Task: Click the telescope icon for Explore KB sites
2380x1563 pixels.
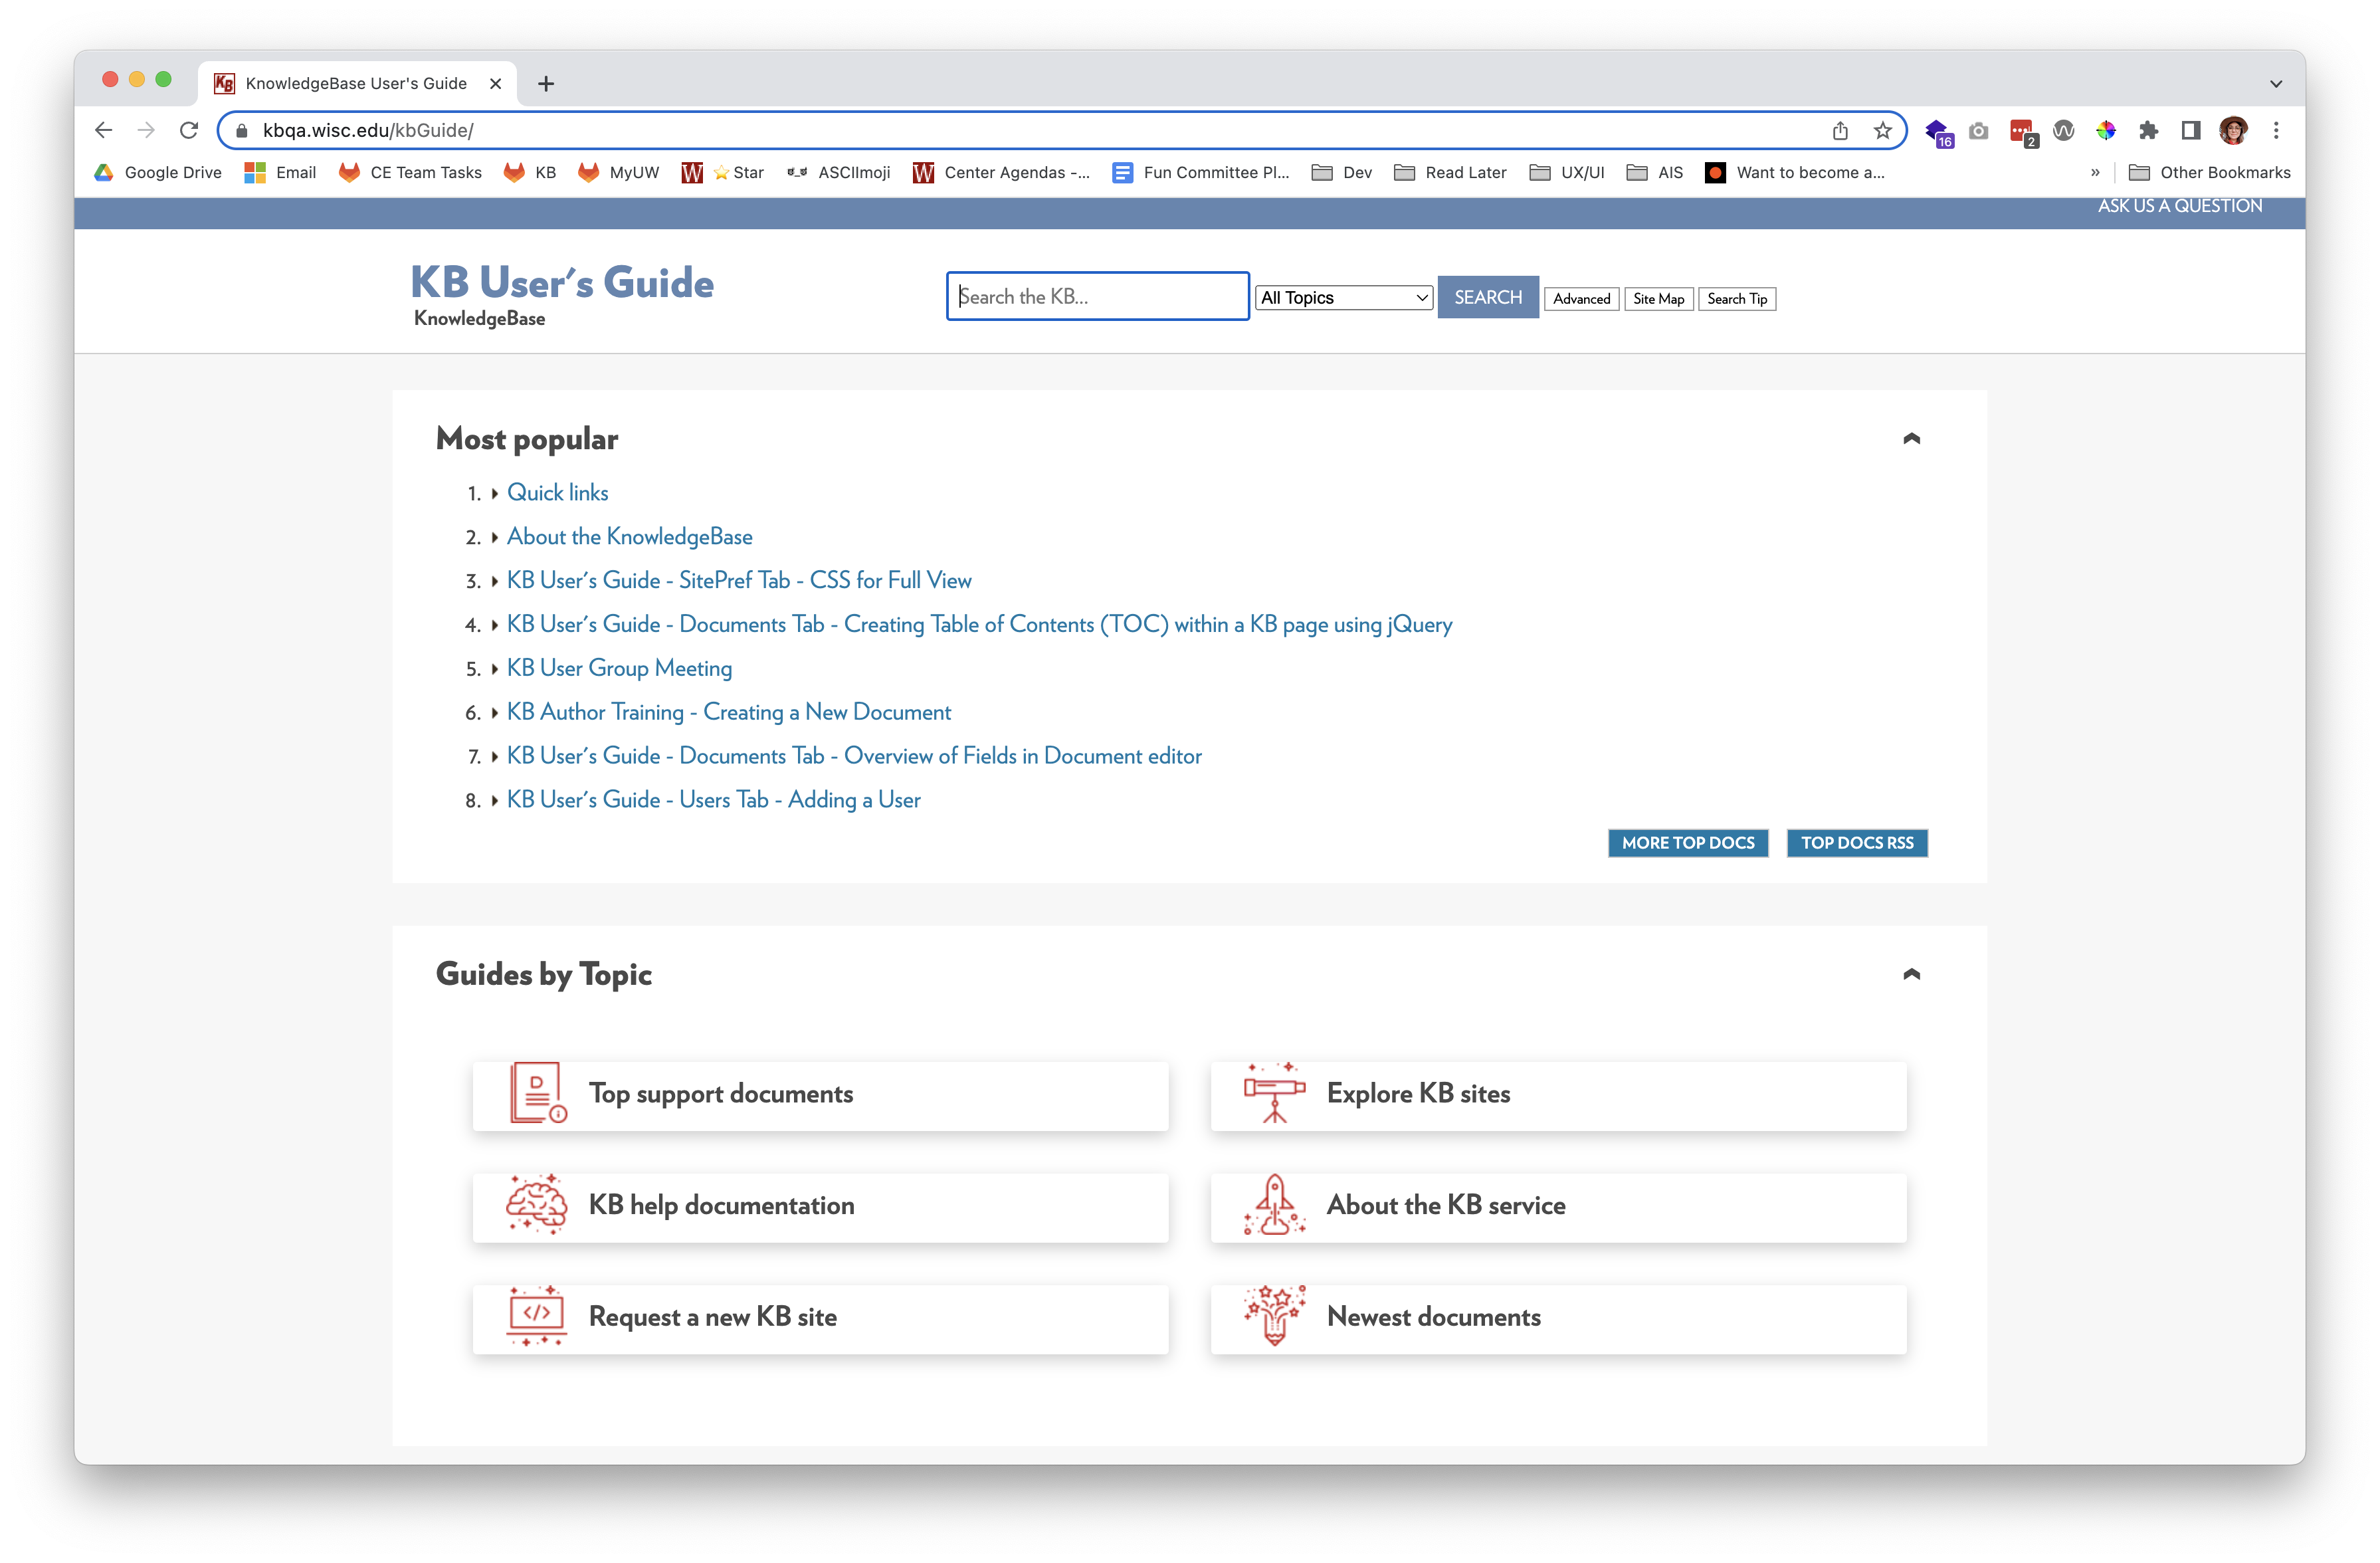Action: click(1274, 1093)
